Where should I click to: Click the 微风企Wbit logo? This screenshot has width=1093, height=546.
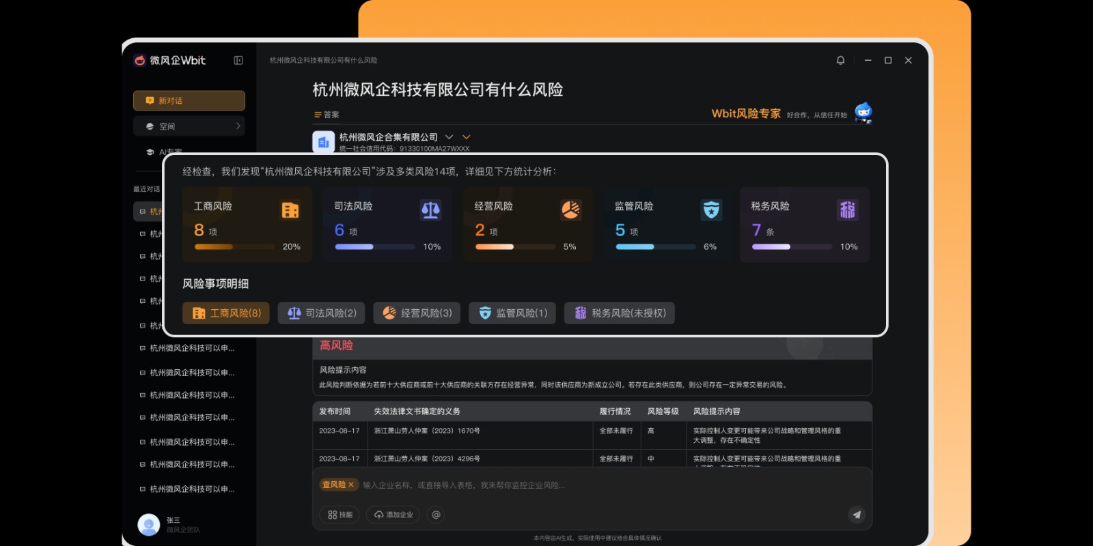pos(169,60)
